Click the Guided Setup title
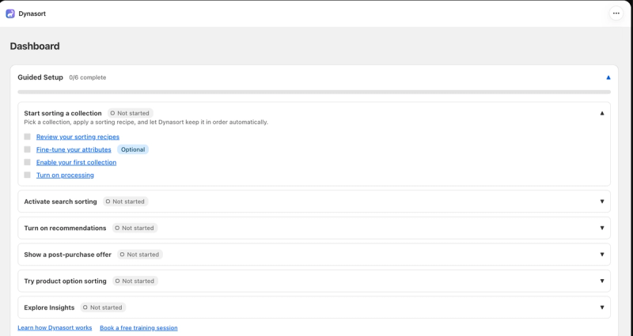This screenshot has height=336, width=633. coord(40,77)
